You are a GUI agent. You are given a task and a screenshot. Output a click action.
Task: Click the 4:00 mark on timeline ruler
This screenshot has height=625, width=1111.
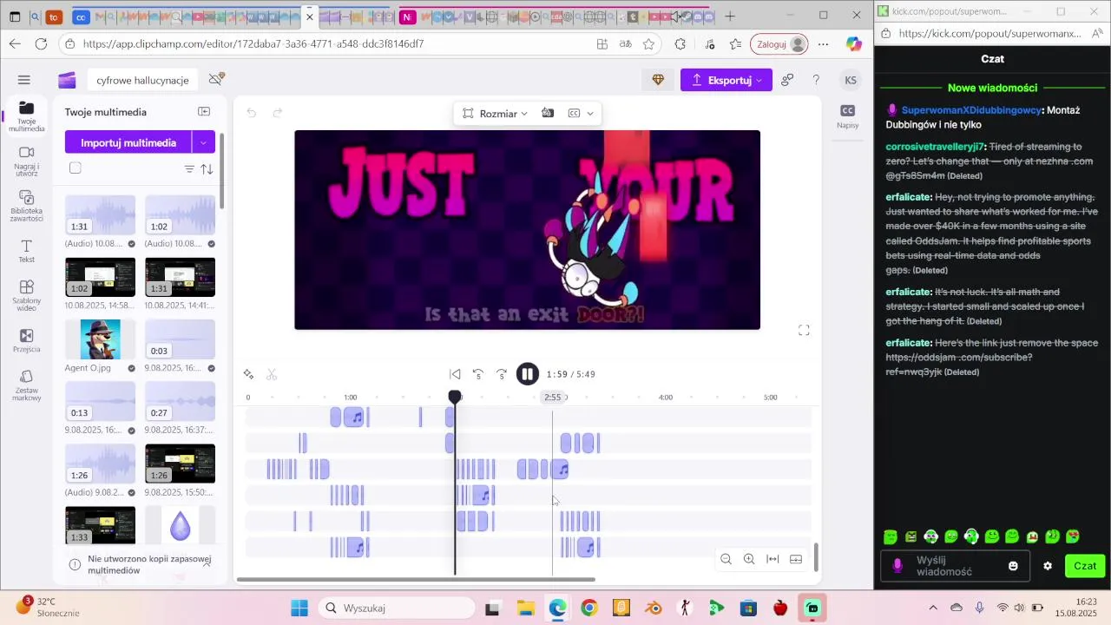666,398
